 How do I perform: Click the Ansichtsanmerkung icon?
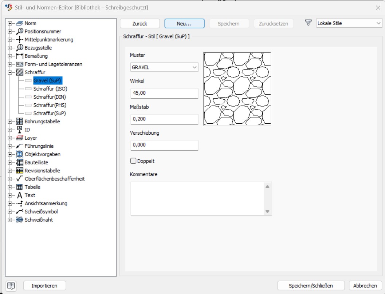[19, 203]
